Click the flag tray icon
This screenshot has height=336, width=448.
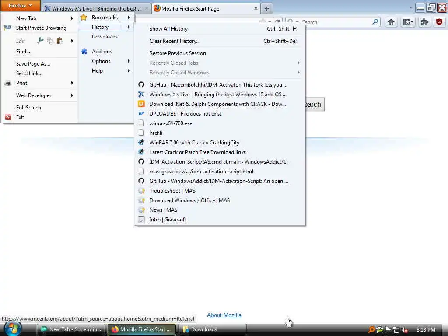[388, 329]
